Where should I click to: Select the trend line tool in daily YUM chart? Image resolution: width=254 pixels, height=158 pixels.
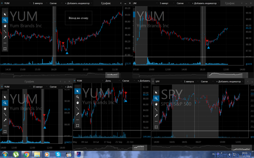(78, 108)
